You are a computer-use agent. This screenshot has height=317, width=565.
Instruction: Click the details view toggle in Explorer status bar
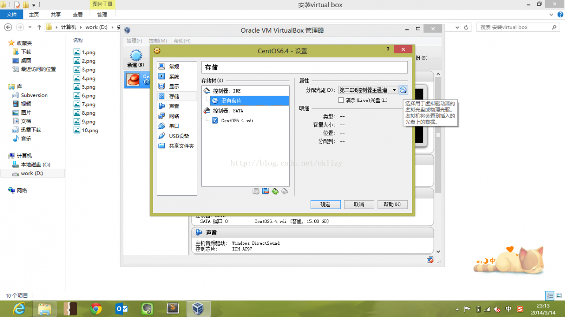coord(550,295)
